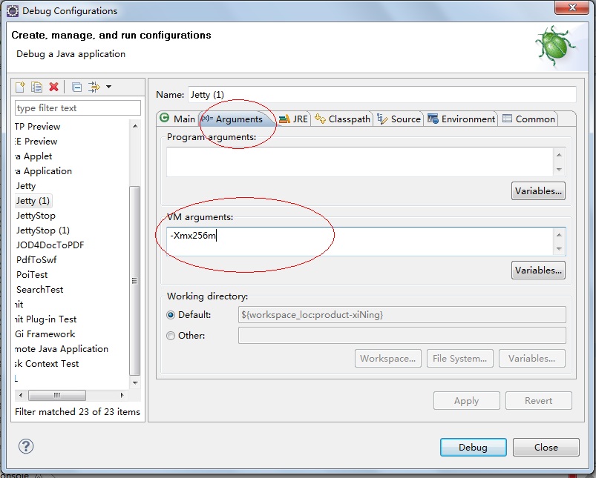Focus the type filter text box

click(78, 107)
